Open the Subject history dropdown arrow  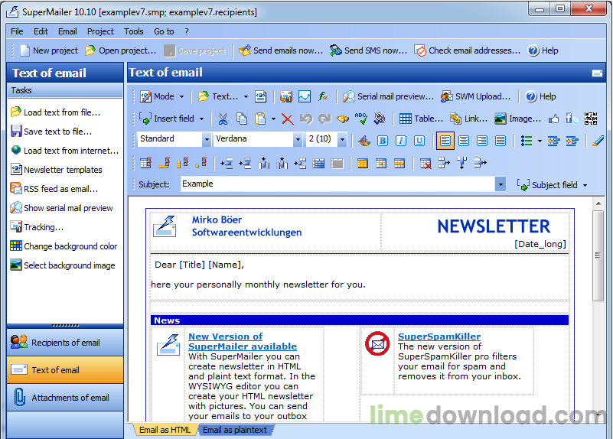click(x=501, y=184)
